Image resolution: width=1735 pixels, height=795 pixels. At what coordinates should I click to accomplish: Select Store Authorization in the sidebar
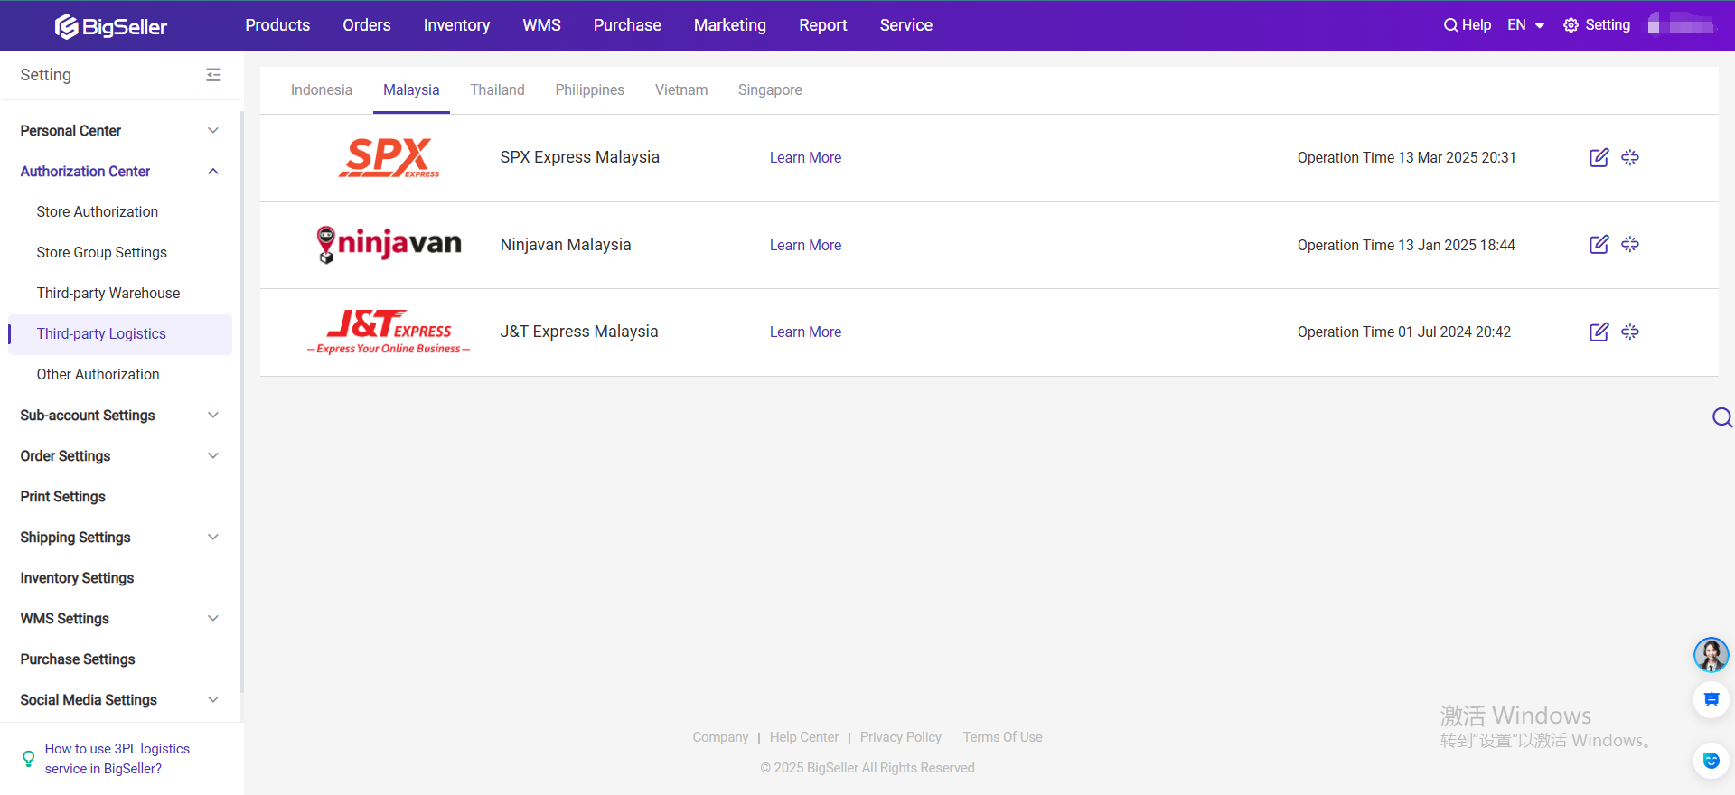coord(98,212)
